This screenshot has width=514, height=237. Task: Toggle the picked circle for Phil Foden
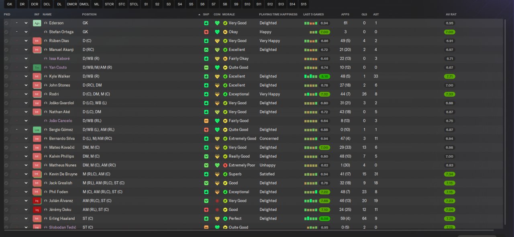(6, 192)
